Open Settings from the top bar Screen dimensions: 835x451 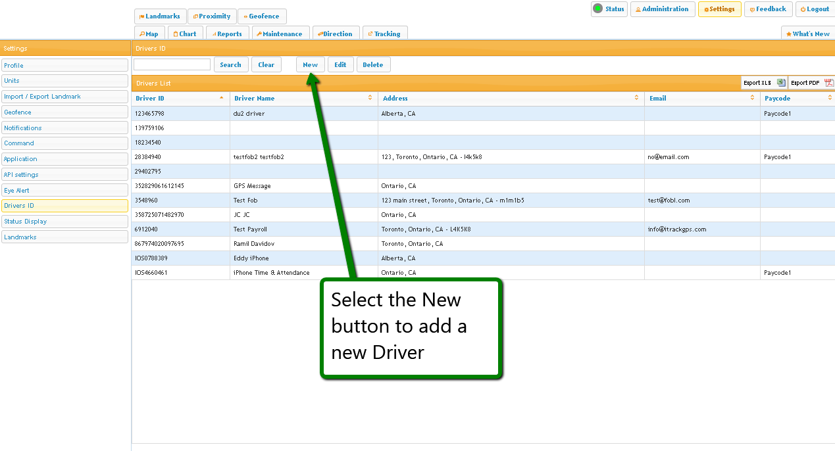(x=719, y=9)
